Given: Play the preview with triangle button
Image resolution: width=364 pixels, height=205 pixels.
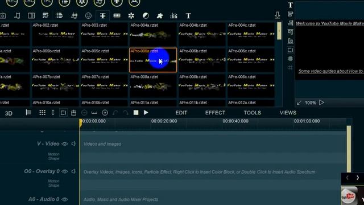Looking at the screenshot, I should point(321,102).
